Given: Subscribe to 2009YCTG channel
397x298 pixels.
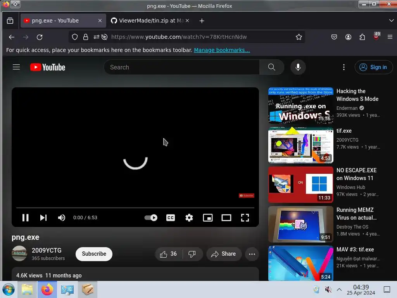Looking at the screenshot, I should coord(94,254).
